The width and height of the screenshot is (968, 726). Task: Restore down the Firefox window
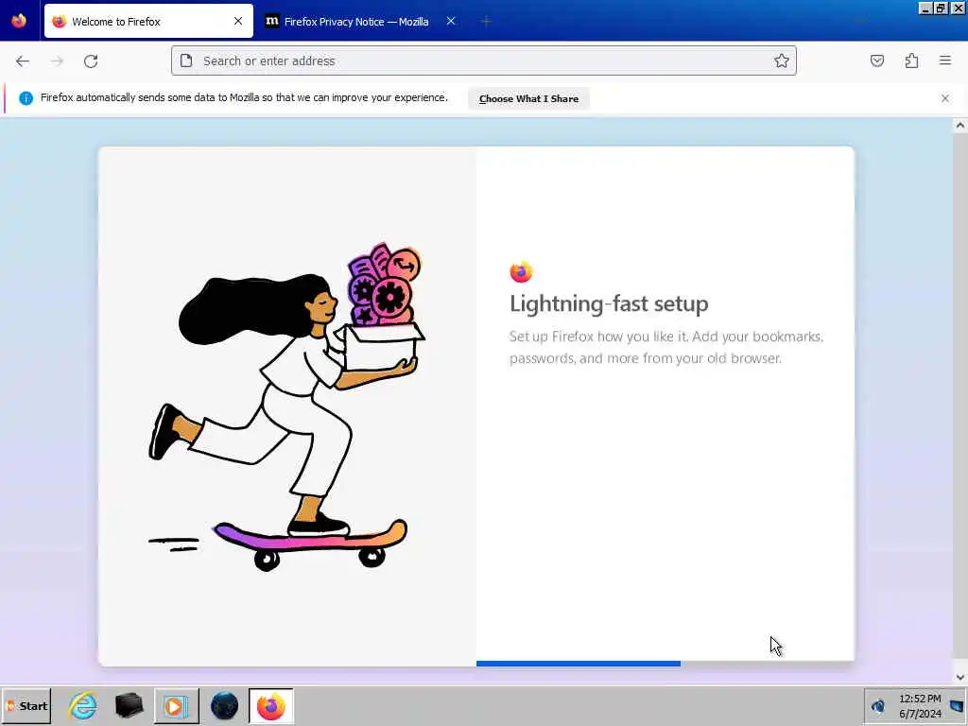point(941,8)
